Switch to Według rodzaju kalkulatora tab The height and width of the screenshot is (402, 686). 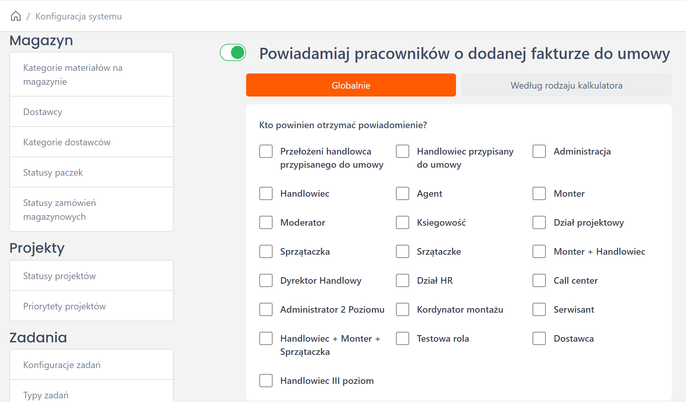coord(566,85)
